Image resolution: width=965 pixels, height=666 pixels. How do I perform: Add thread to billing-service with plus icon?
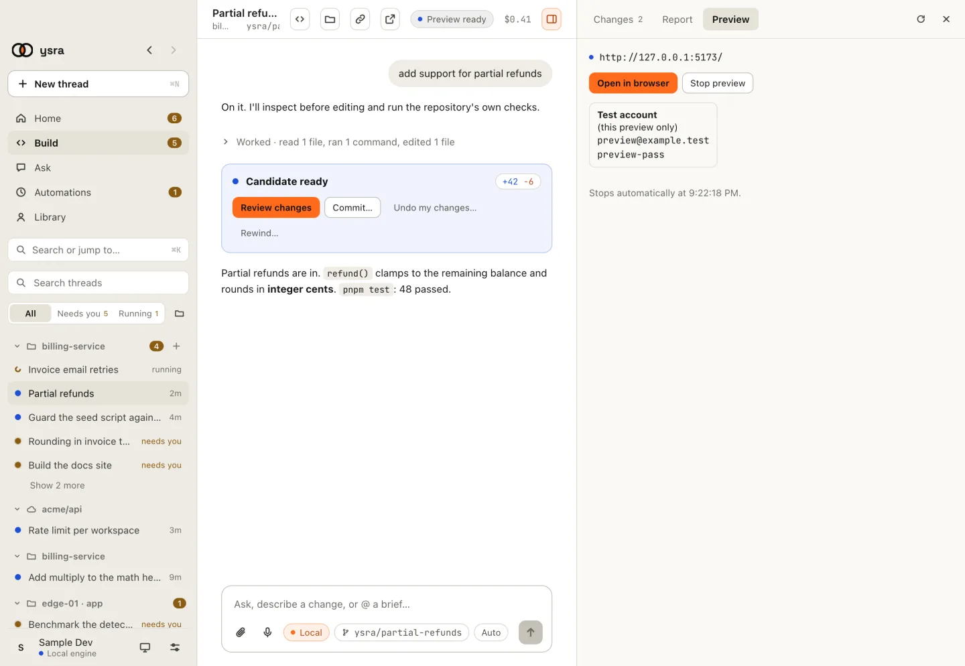[176, 346]
